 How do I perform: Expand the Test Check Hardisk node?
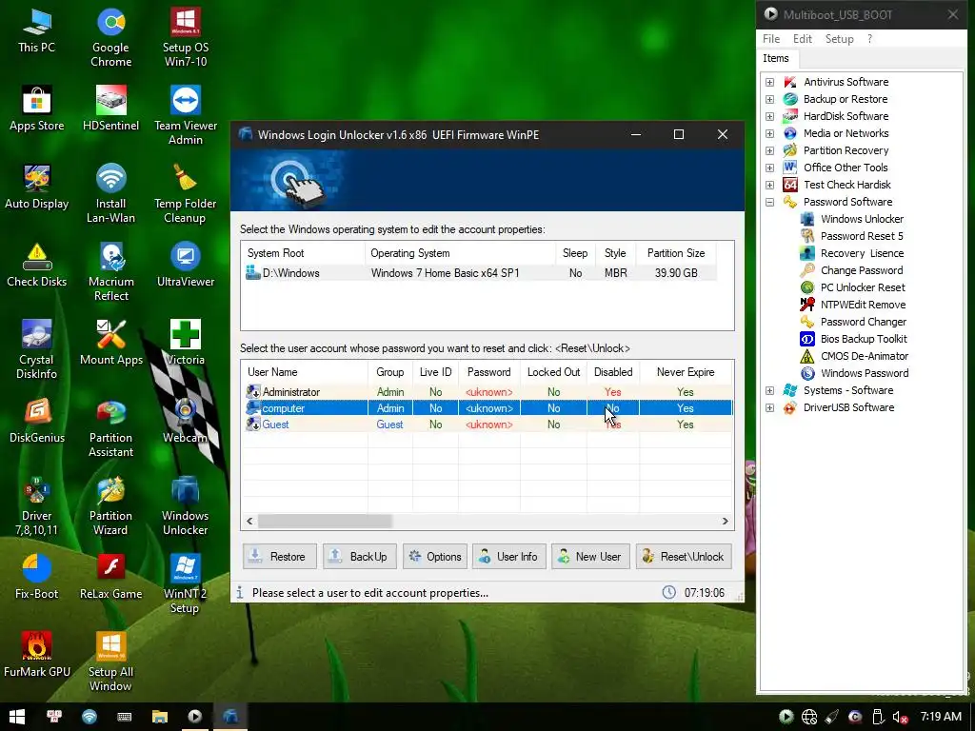coord(769,185)
